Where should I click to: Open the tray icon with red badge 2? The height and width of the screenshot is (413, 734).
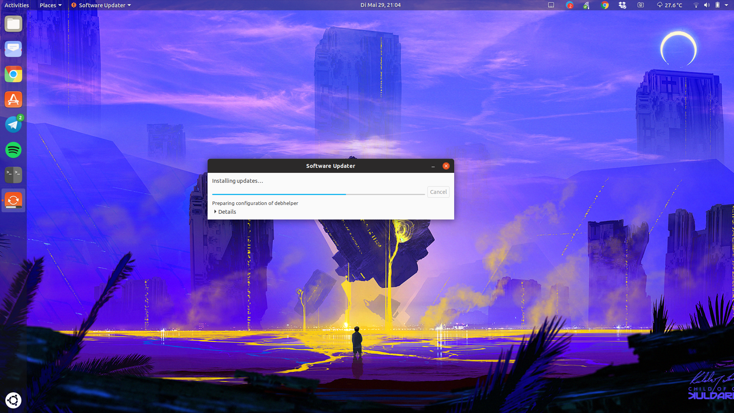[570, 5]
